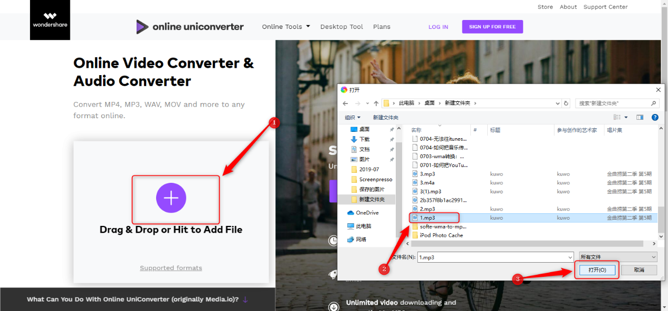Open the Support Center link

(x=605, y=7)
